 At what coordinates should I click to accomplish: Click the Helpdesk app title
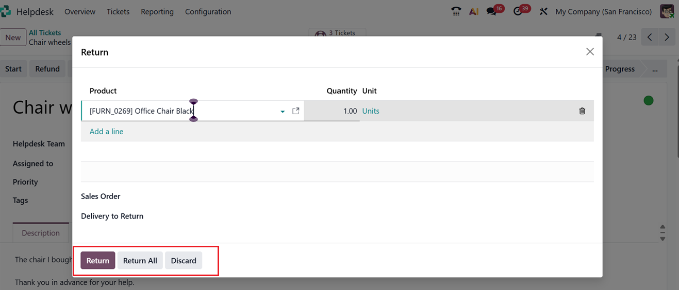35,11
